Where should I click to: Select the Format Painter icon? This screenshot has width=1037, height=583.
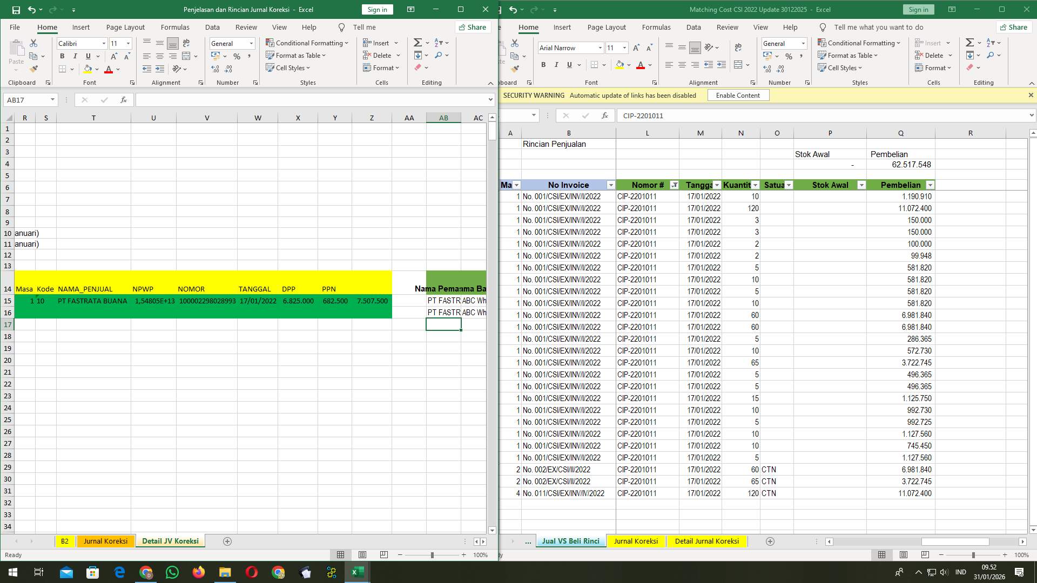coord(34,69)
